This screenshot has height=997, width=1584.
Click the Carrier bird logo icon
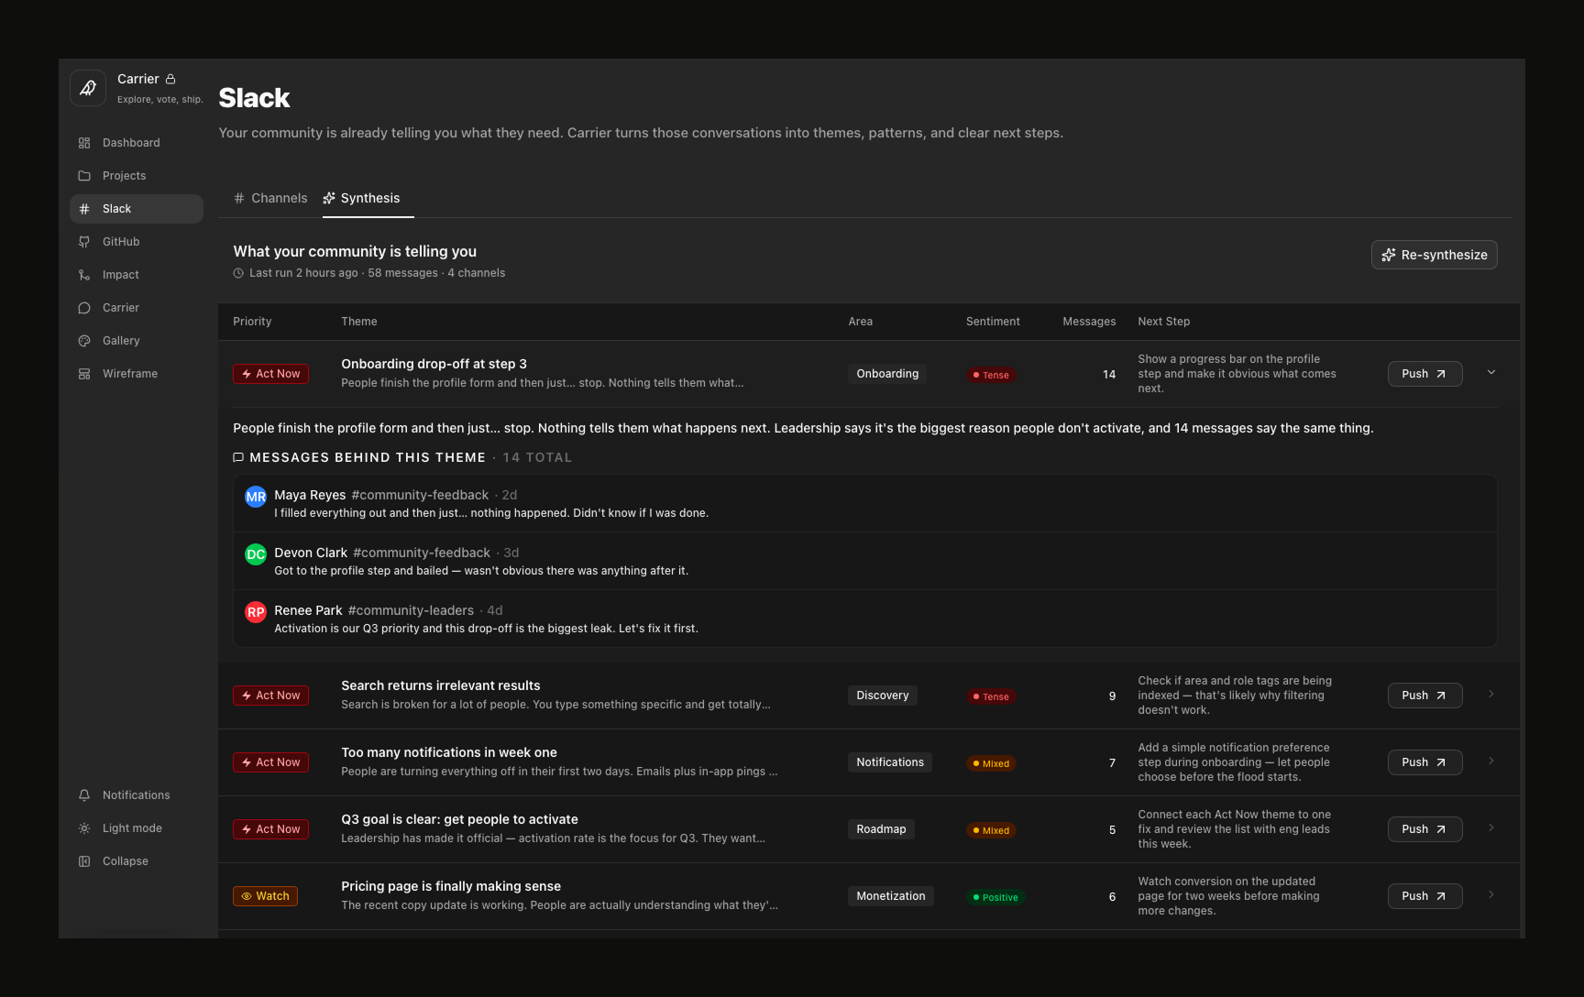tap(88, 88)
